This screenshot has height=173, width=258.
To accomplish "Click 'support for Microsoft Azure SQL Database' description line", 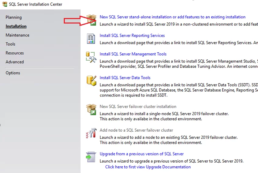I will pyautogui.click(x=179, y=90).
